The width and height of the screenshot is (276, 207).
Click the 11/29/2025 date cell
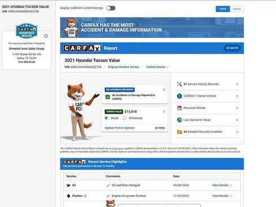click(x=181, y=196)
